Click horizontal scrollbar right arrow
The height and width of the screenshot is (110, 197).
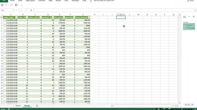177,106
